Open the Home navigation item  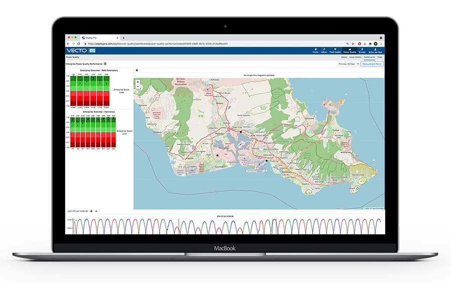pos(316,51)
